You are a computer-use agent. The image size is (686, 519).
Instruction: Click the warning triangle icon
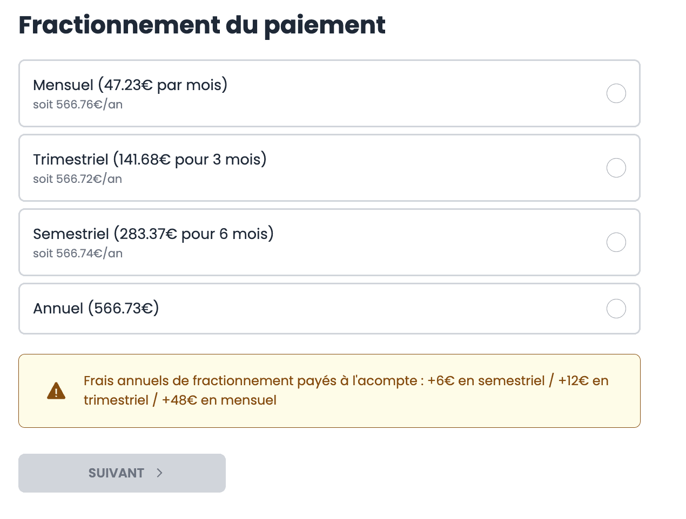tap(56, 391)
